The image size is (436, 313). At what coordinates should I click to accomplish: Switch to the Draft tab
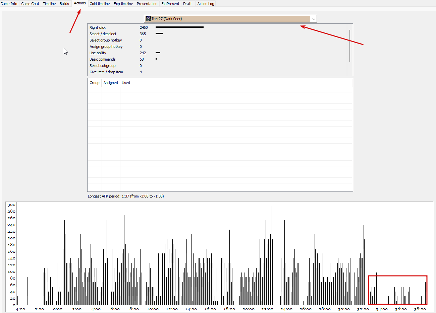[187, 4]
